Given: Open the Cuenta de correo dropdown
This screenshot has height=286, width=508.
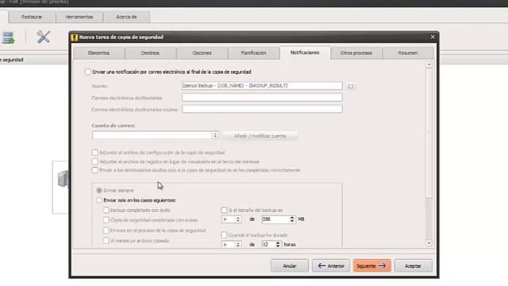Looking at the screenshot, I should 156,135.
